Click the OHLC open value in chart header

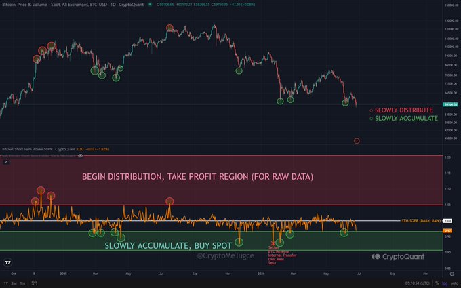(165, 5)
